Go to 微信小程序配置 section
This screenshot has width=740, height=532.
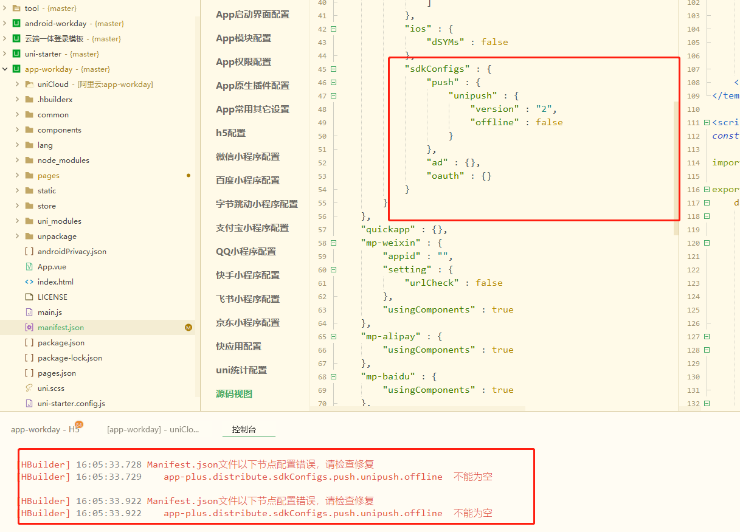point(247,157)
